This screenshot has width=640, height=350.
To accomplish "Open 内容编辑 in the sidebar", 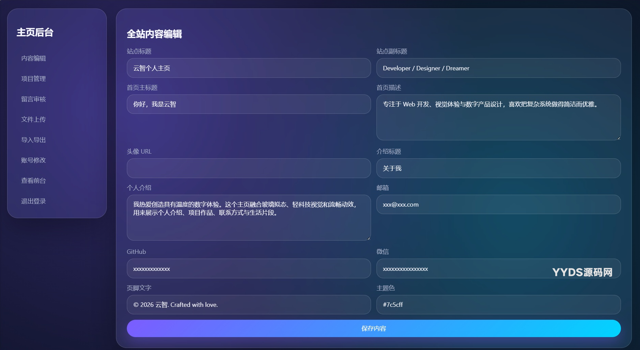I will (33, 58).
